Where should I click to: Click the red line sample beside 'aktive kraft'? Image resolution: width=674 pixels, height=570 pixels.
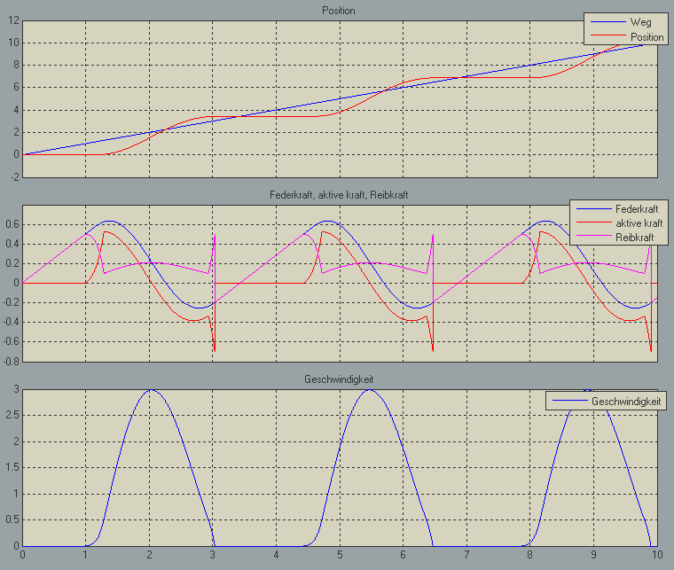click(593, 223)
